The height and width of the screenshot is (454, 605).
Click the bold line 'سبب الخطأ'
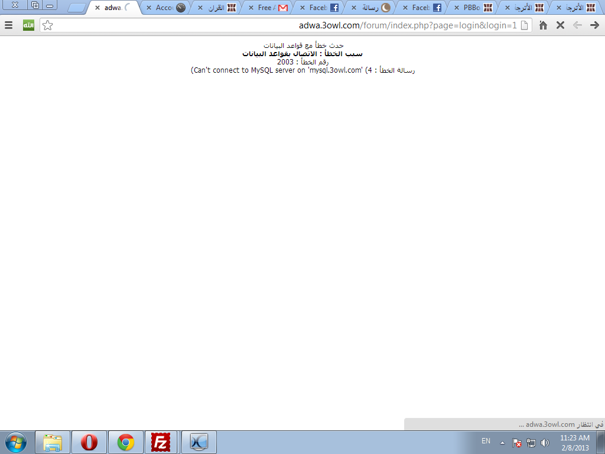tap(302, 54)
